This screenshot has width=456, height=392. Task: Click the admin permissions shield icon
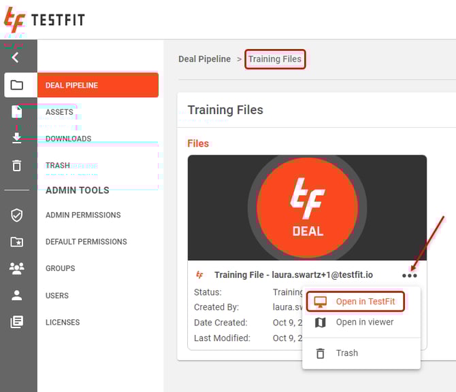coord(17,215)
